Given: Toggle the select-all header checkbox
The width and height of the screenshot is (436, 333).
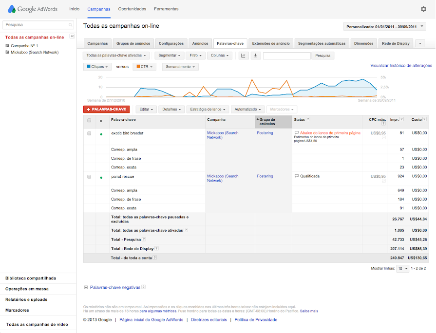Looking at the screenshot, I should 89,120.
